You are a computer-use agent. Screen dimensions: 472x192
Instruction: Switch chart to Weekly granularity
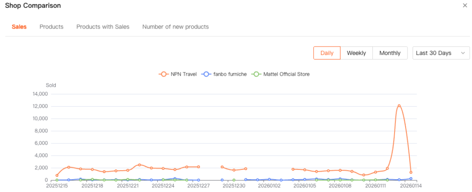point(356,53)
